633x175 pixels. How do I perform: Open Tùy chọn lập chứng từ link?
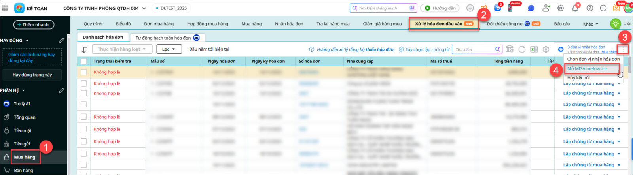pyautogui.click(x=424, y=49)
